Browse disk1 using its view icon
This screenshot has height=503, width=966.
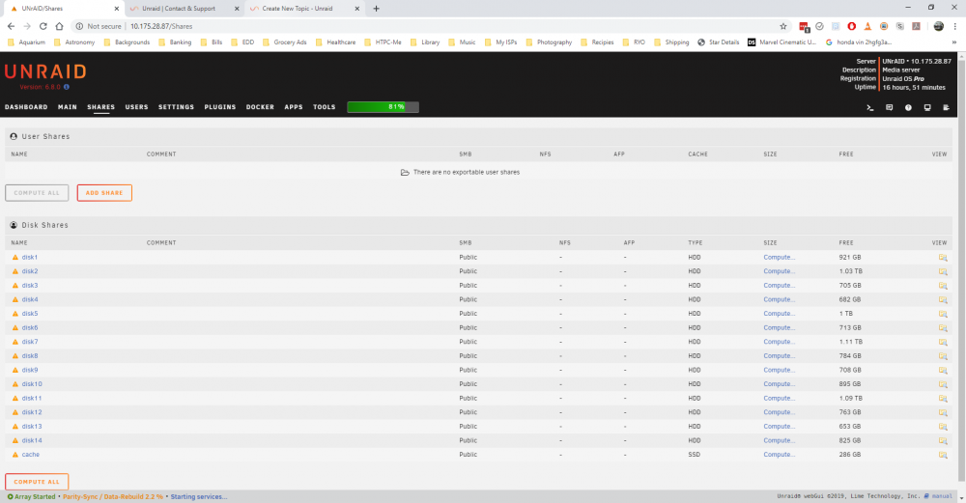(943, 258)
